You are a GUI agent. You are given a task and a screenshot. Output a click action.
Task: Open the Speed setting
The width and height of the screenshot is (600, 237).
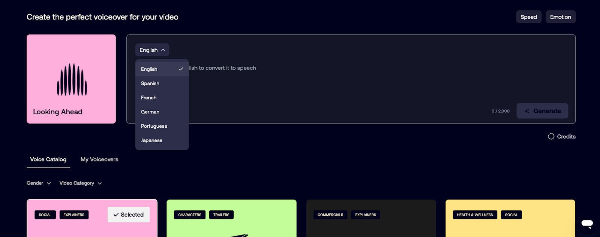pos(529,17)
